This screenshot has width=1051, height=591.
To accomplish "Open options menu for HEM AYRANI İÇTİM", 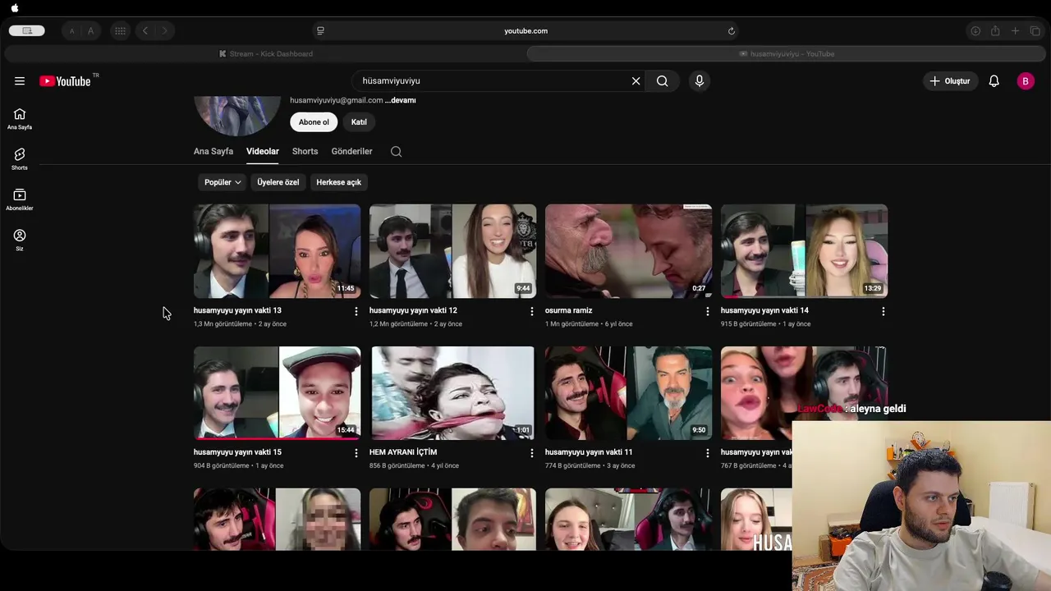I will coord(531,453).
